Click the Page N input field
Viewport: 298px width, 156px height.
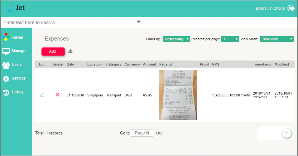click(x=142, y=133)
